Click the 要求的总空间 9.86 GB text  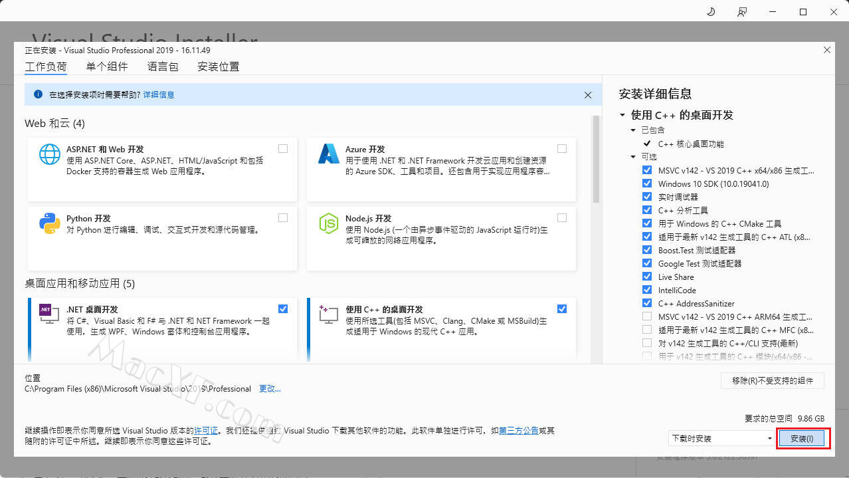(785, 419)
